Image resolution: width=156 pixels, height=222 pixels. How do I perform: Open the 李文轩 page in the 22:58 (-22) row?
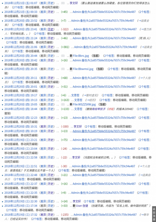76,157
